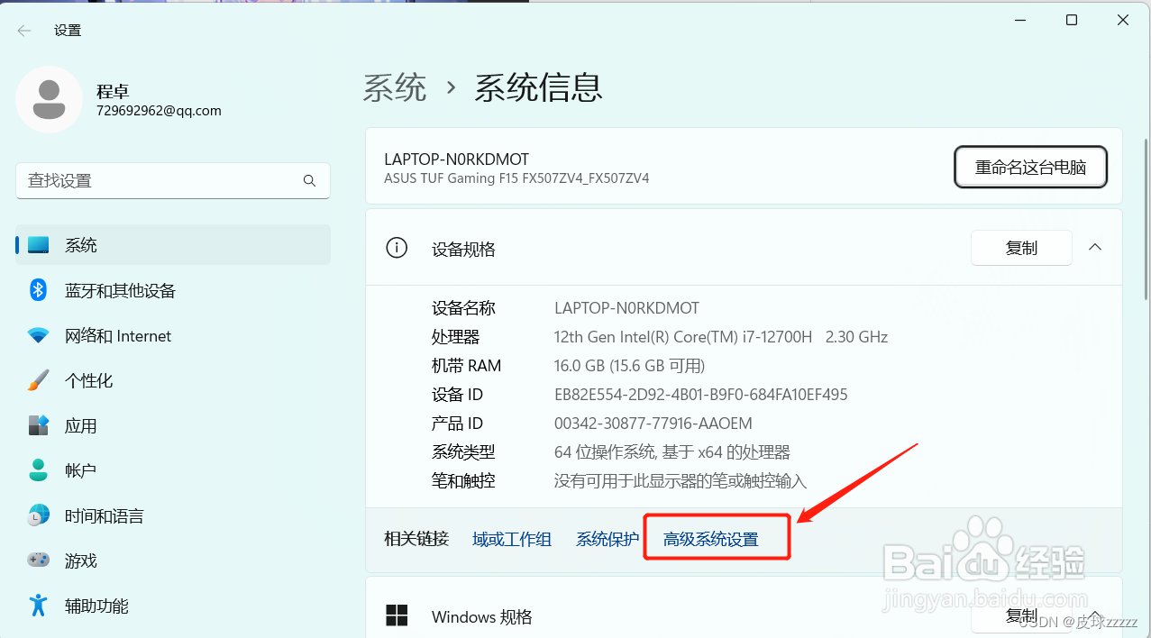Open 应用 settings
This screenshot has height=638, width=1151.
point(173,425)
